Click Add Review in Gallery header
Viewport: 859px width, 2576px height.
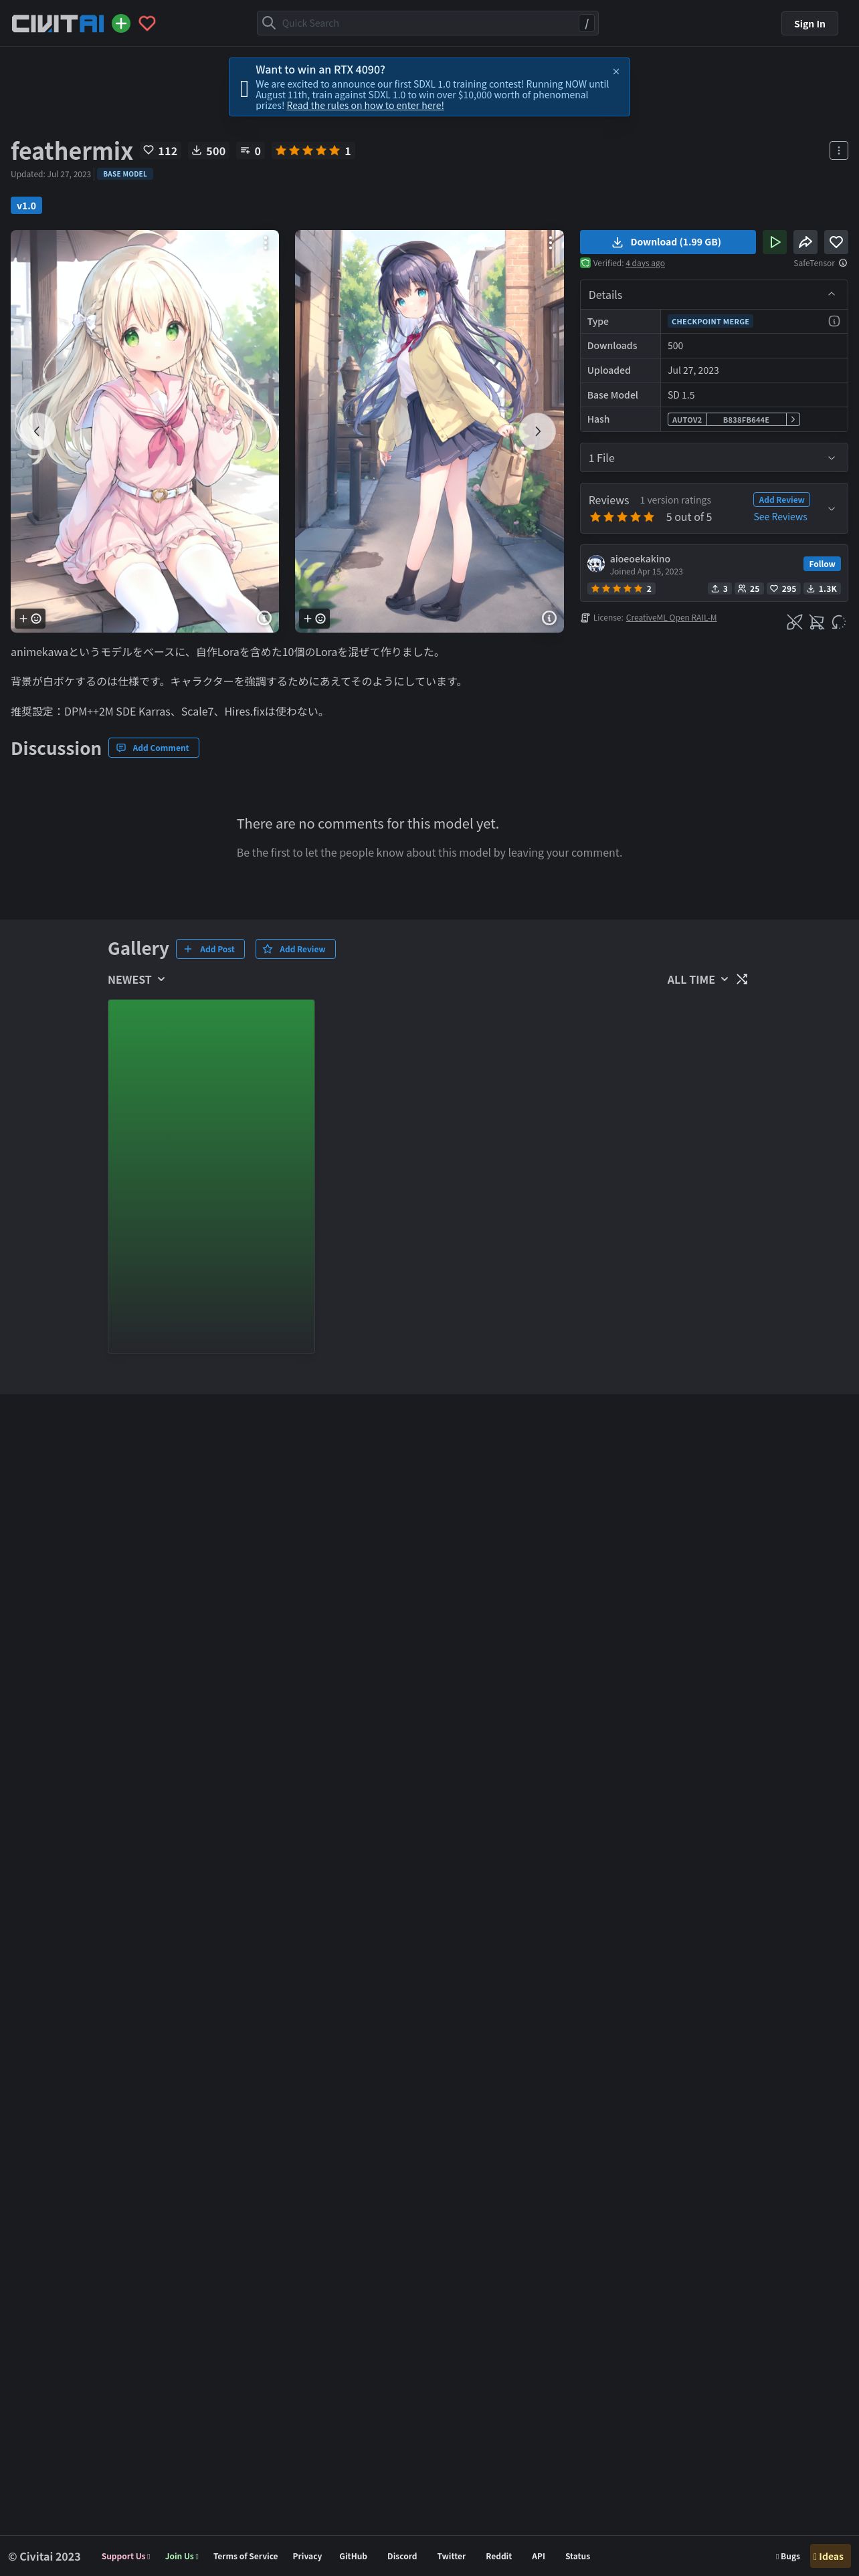coord(295,949)
